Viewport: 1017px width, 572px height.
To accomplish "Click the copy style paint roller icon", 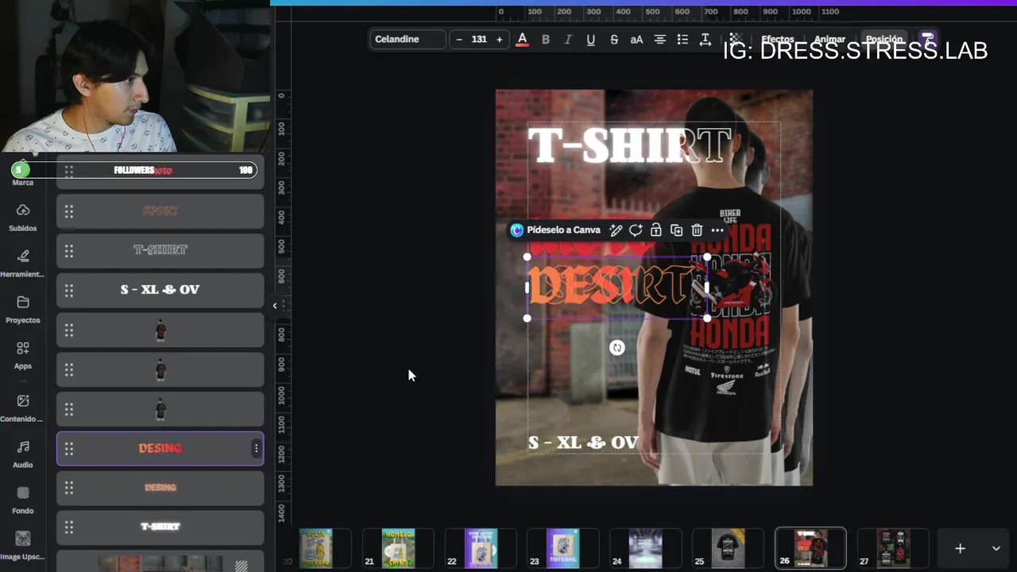I will (x=926, y=39).
